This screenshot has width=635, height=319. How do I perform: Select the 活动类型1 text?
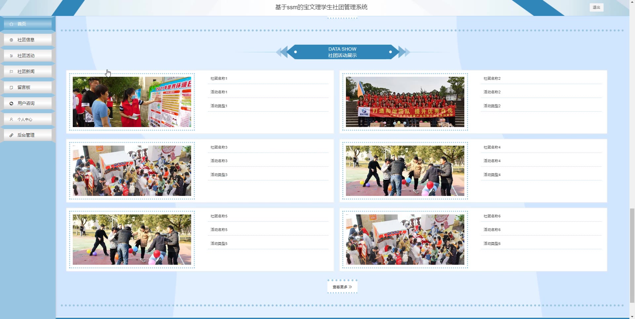(219, 106)
